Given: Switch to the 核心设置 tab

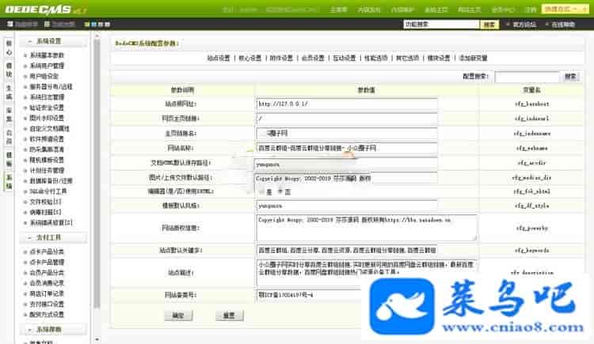Looking at the screenshot, I should tap(247, 58).
